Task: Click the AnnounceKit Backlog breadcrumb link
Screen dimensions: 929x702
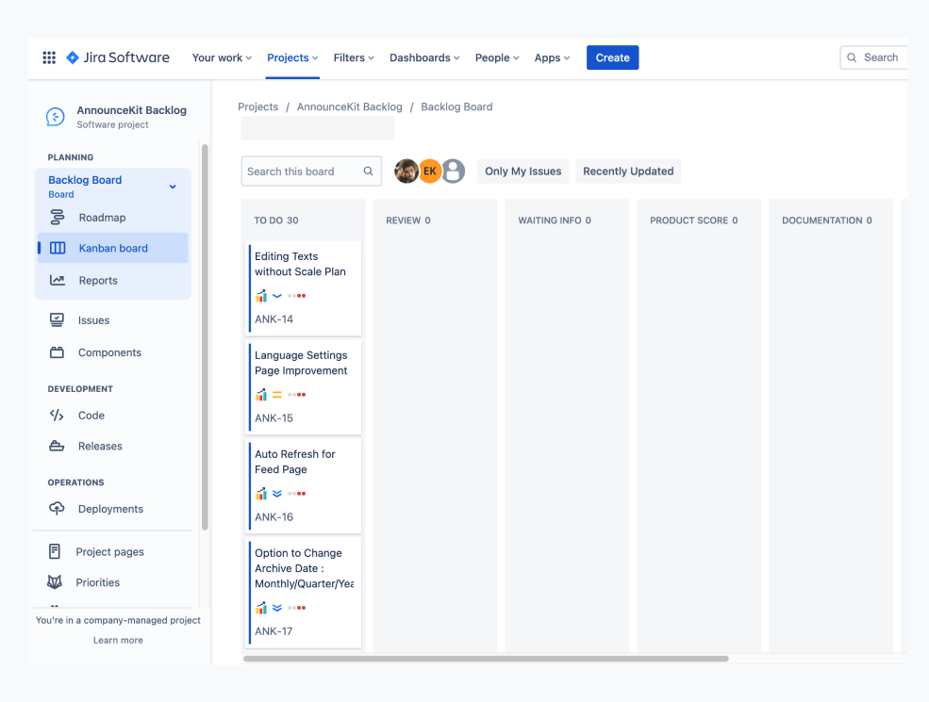Action: (x=350, y=106)
